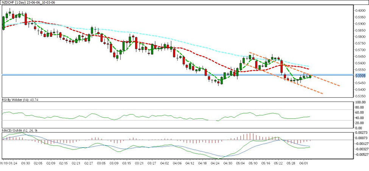Click the 01/24 date label

coord(13,162)
